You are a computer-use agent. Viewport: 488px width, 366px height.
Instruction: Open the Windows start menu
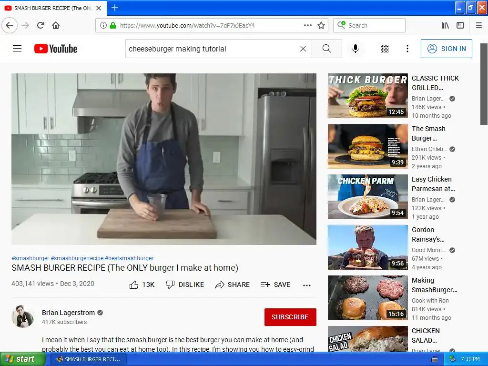pos(22,359)
